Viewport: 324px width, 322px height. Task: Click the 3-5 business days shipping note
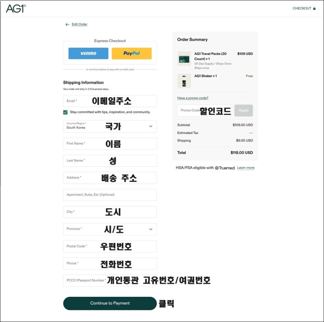point(86,89)
